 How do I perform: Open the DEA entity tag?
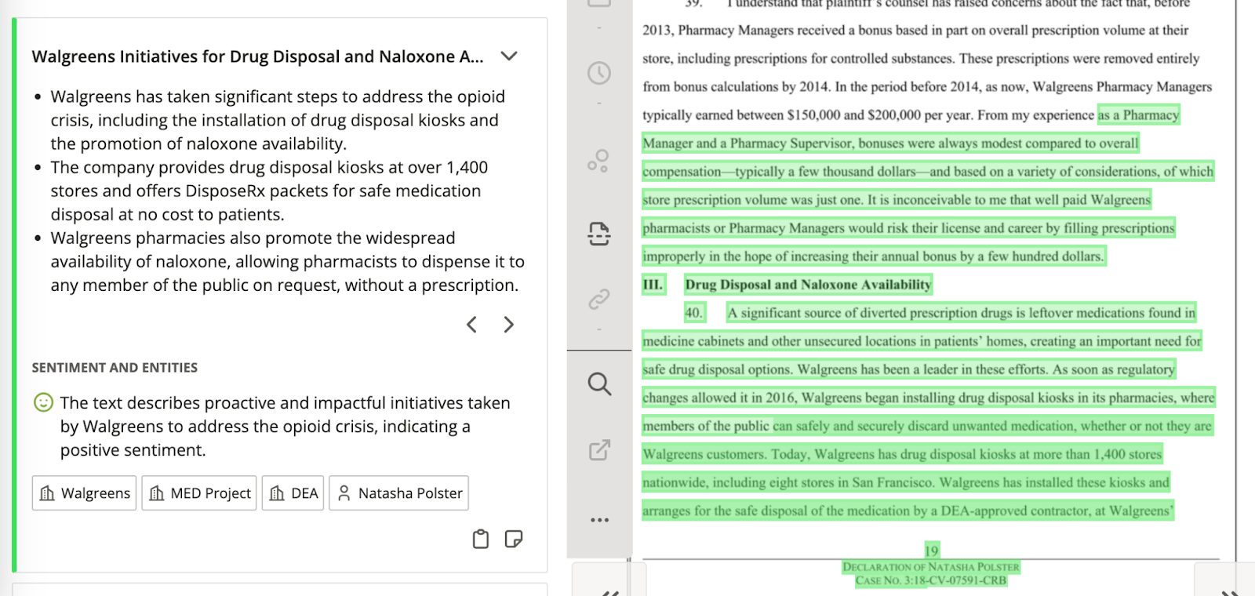(x=293, y=493)
